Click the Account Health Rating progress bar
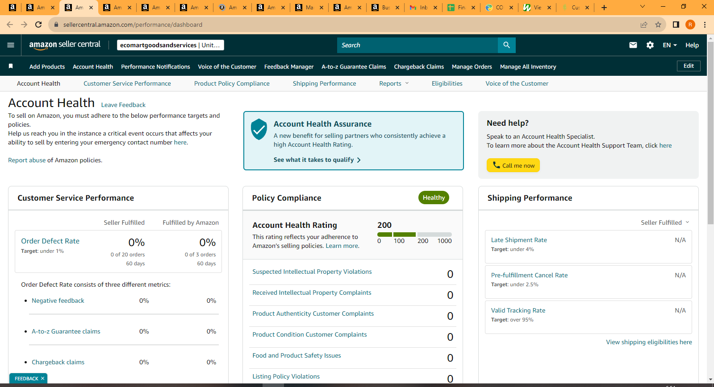Viewport: 714px width, 387px height. (414, 235)
